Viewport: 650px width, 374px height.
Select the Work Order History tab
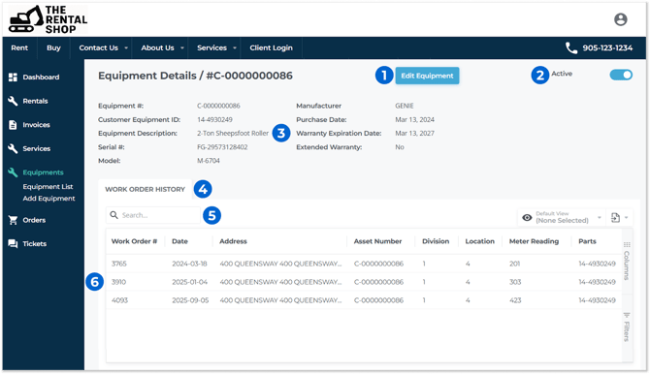tap(145, 189)
